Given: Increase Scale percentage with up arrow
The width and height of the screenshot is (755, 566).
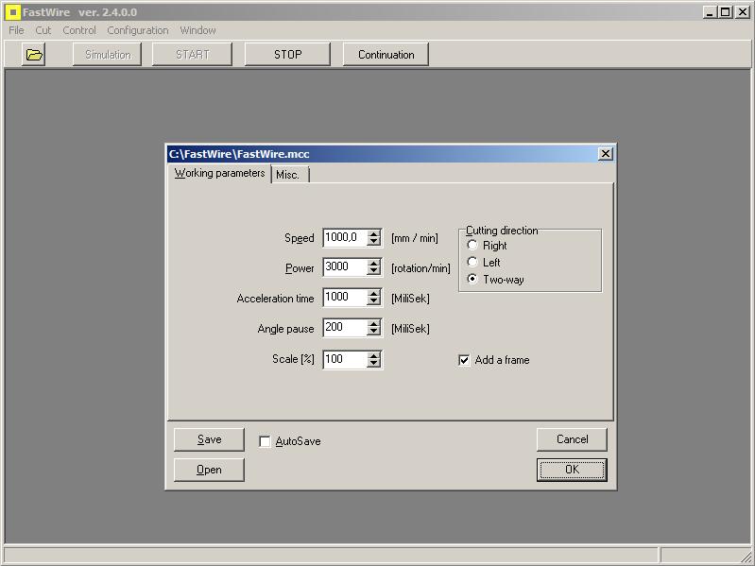Looking at the screenshot, I should coord(374,355).
